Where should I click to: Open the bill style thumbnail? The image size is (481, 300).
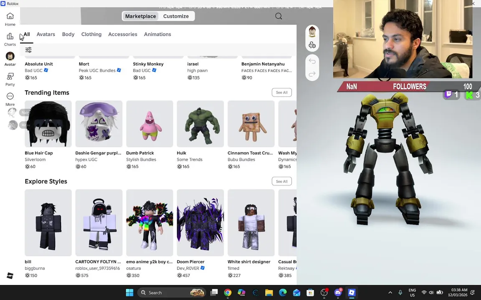48,222
